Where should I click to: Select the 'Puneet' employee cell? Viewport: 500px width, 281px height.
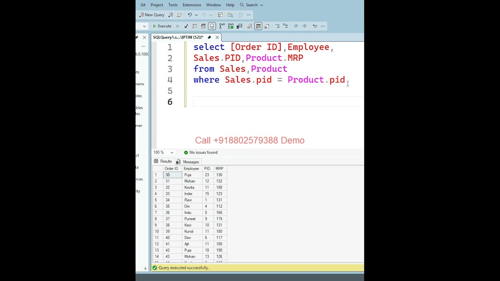click(x=192, y=219)
